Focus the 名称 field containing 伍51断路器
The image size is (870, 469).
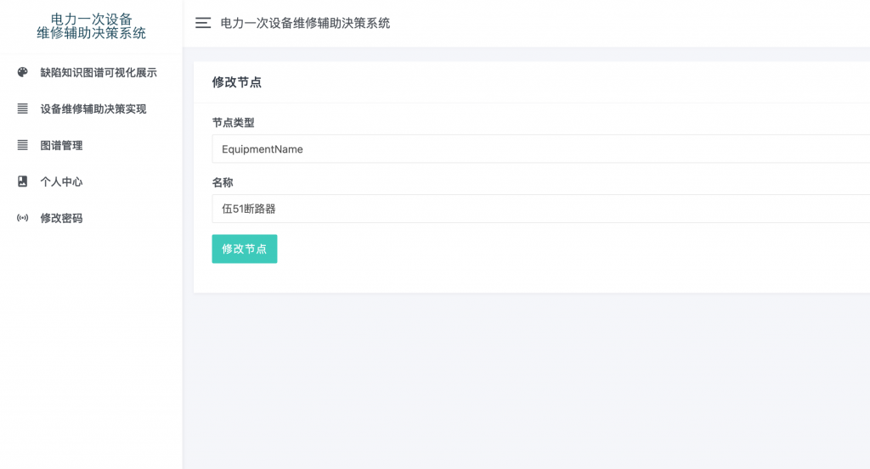click(x=541, y=209)
